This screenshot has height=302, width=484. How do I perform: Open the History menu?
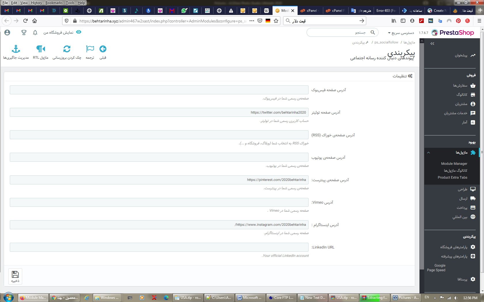point(36,3)
